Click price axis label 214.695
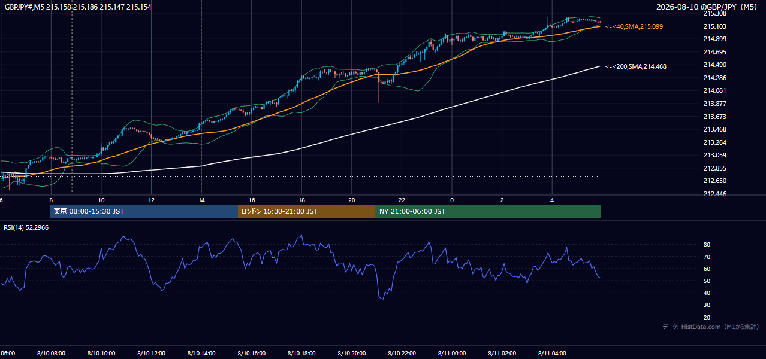This screenshot has width=766, height=359. 714,52
